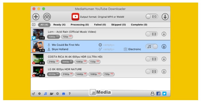This screenshot has height=103, width=201.
Task: Click the blue music note icon
Action: coord(45,94)
